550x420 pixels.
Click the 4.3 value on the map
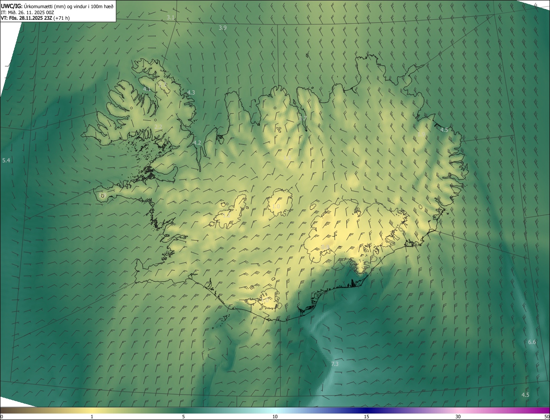[x=191, y=92]
